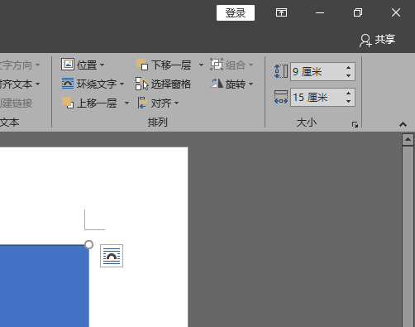Screen dimensions: 415x327
Task: Expand the 下移一层 dropdown arrow
Action: point(201,65)
